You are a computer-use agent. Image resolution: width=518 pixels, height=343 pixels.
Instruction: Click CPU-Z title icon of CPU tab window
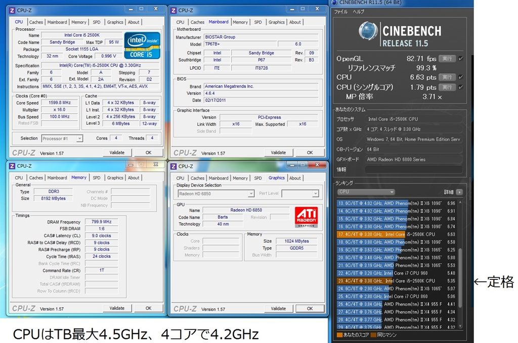[12, 10]
